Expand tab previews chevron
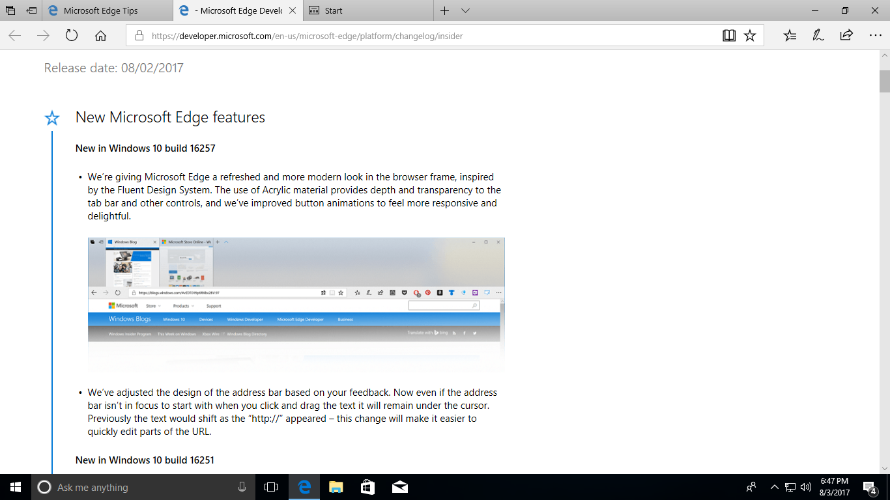This screenshot has height=500, width=890. [465, 10]
